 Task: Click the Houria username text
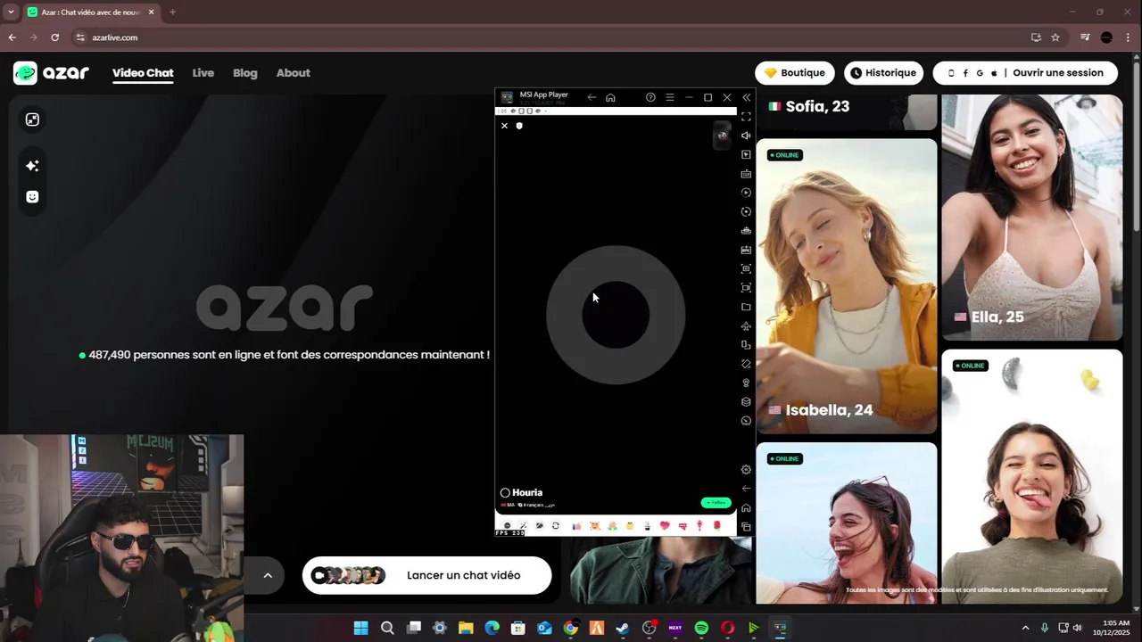(527, 492)
